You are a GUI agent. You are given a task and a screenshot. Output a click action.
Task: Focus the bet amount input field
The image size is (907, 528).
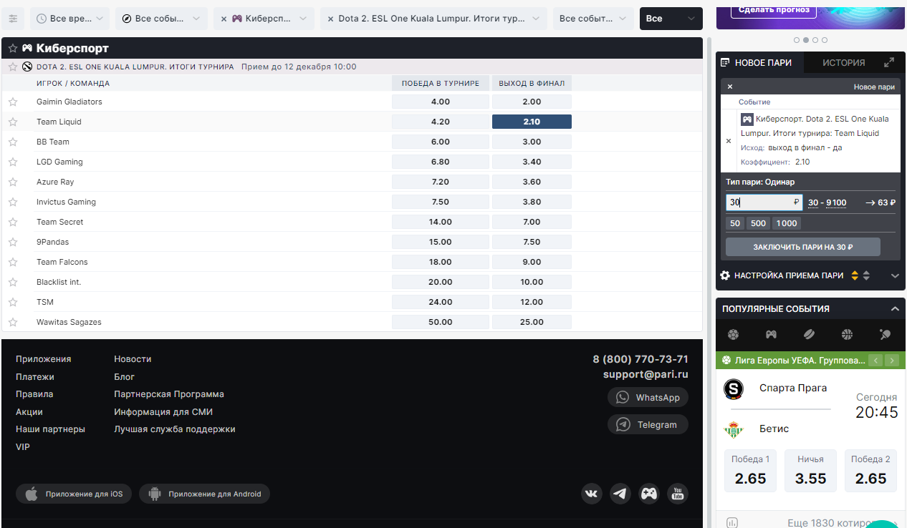[x=764, y=202]
